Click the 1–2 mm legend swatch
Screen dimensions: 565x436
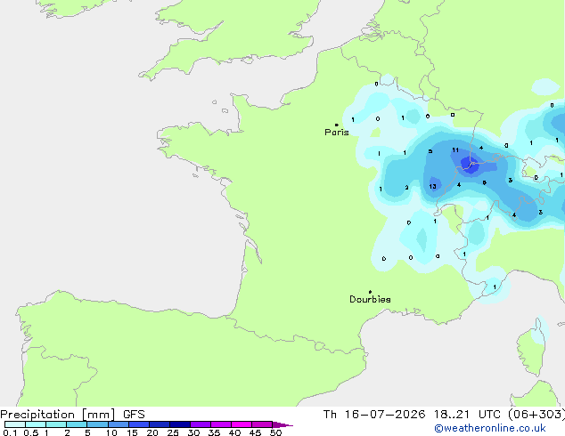pyautogui.click(x=56, y=424)
